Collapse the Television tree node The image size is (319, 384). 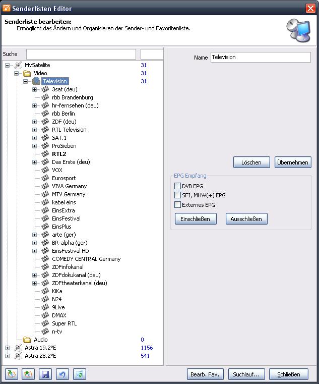point(26,81)
